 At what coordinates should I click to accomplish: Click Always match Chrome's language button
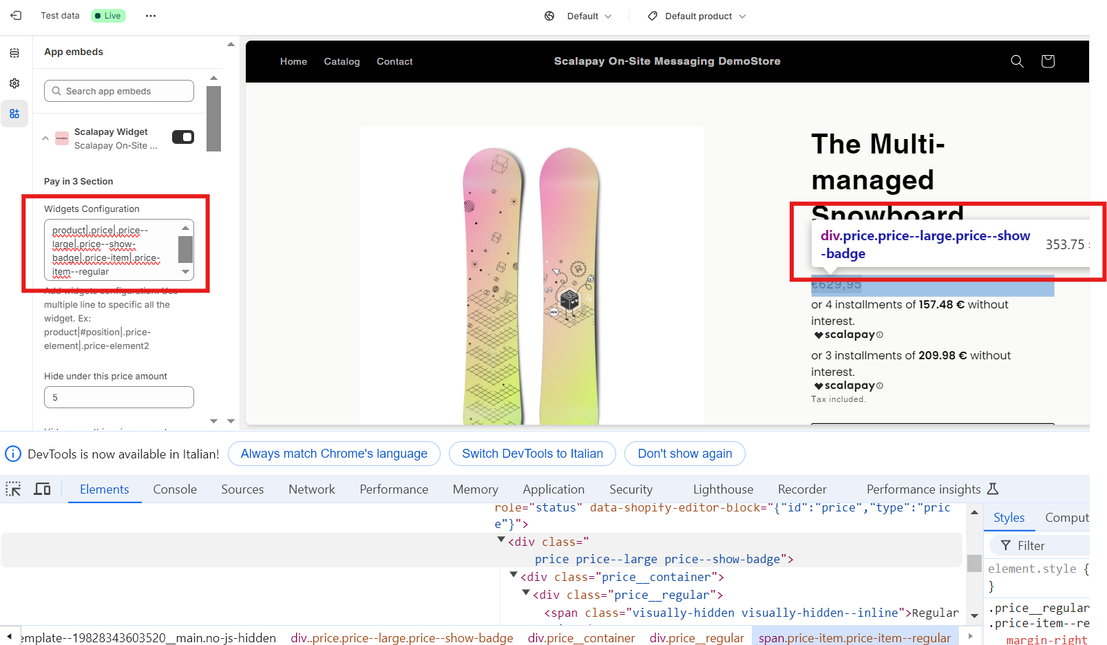click(x=334, y=454)
